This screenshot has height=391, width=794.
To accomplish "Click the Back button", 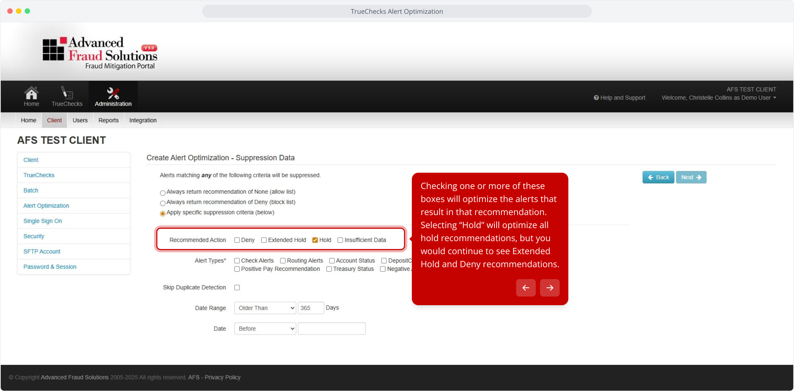I will (658, 177).
